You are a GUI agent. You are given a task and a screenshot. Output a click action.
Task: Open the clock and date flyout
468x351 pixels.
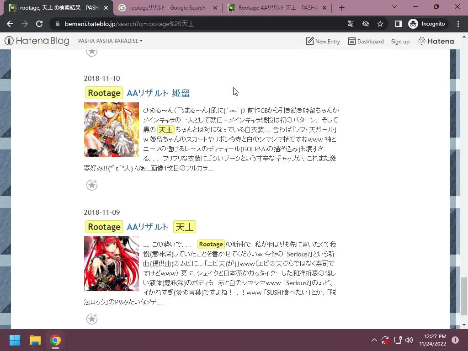[x=433, y=340]
